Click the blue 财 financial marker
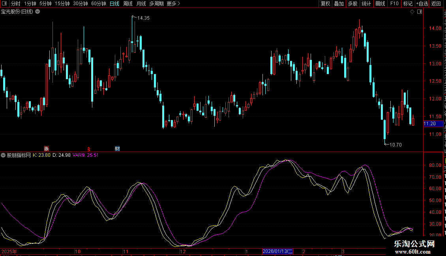Viewport: 446px width, 256px height. (117, 149)
